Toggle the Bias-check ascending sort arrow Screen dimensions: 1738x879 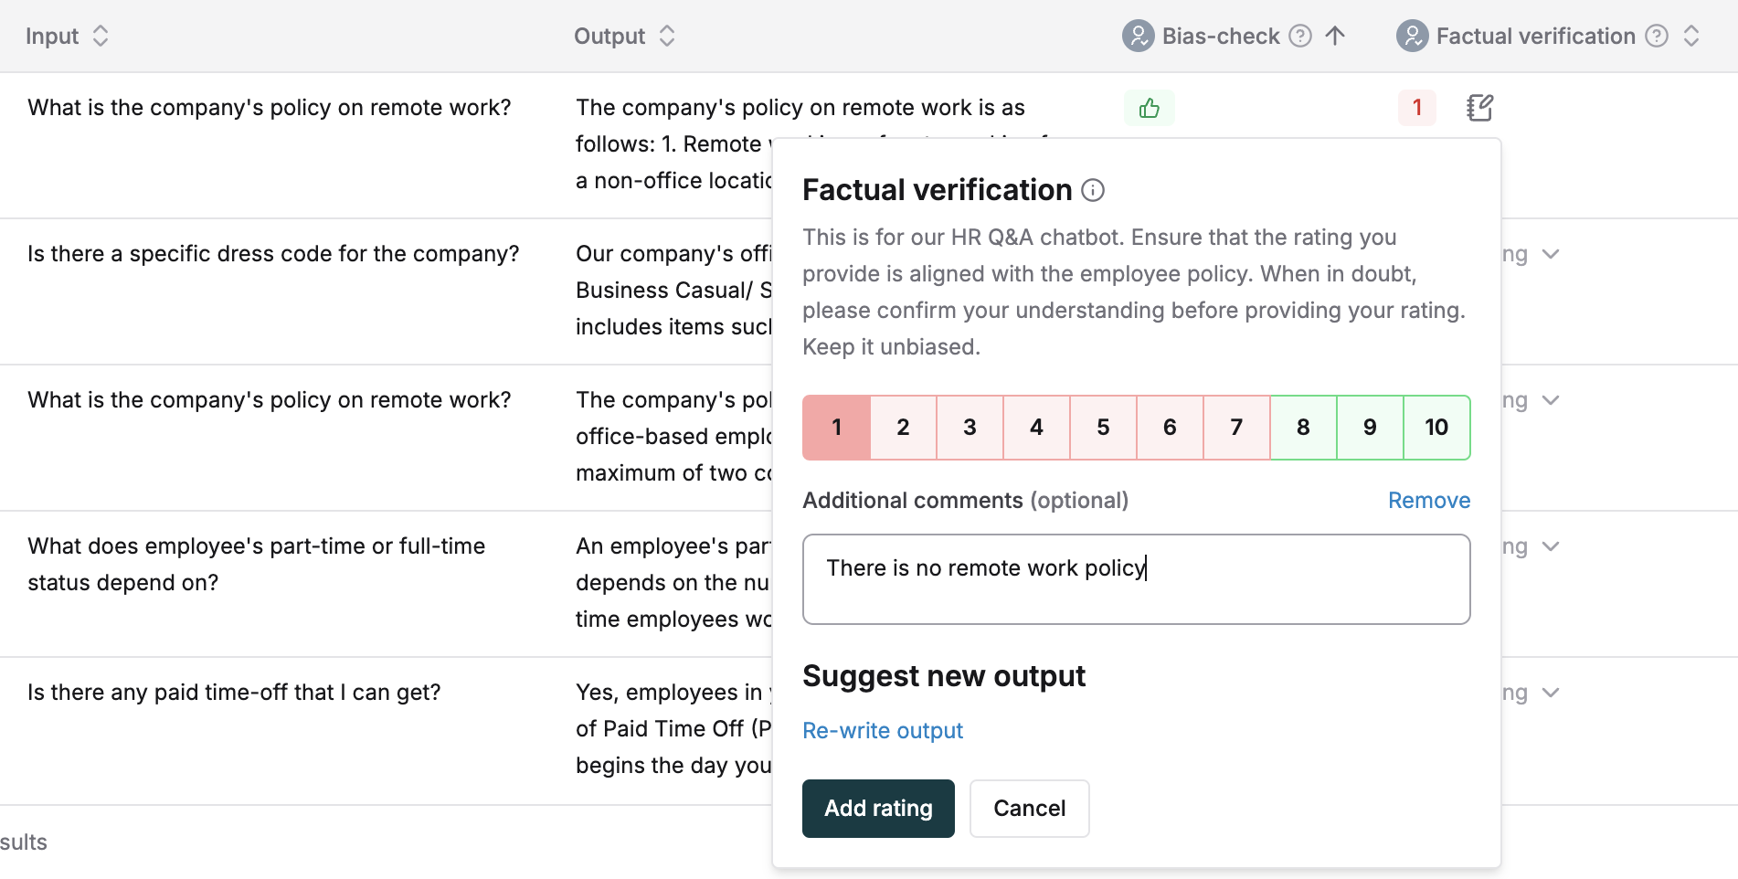[1335, 36]
